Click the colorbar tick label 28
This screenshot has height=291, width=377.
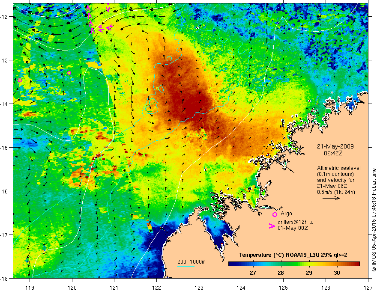click(x=281, y=273)
